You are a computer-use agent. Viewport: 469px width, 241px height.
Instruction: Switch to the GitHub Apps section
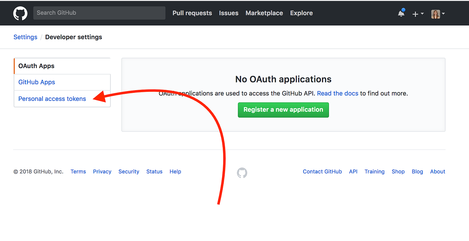click(x=37, y=82)
